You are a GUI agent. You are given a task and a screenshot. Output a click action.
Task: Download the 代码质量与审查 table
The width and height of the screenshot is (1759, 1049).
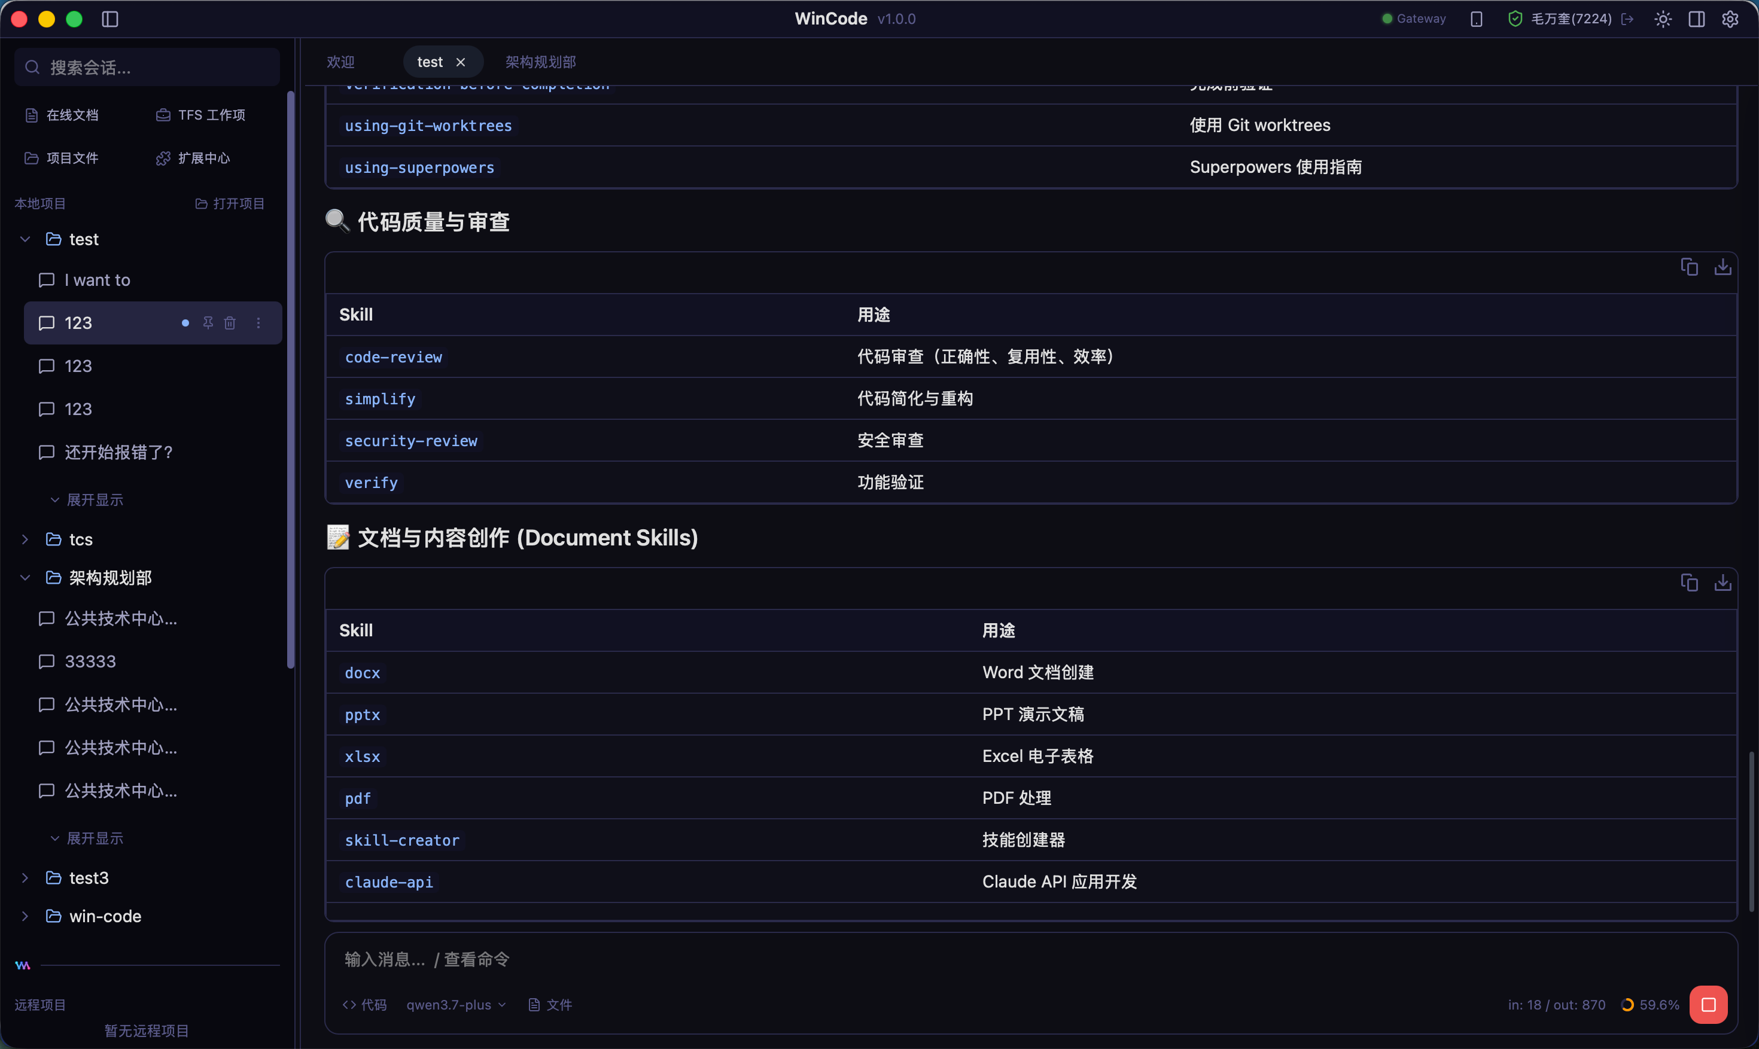[x=1723, y=267]
